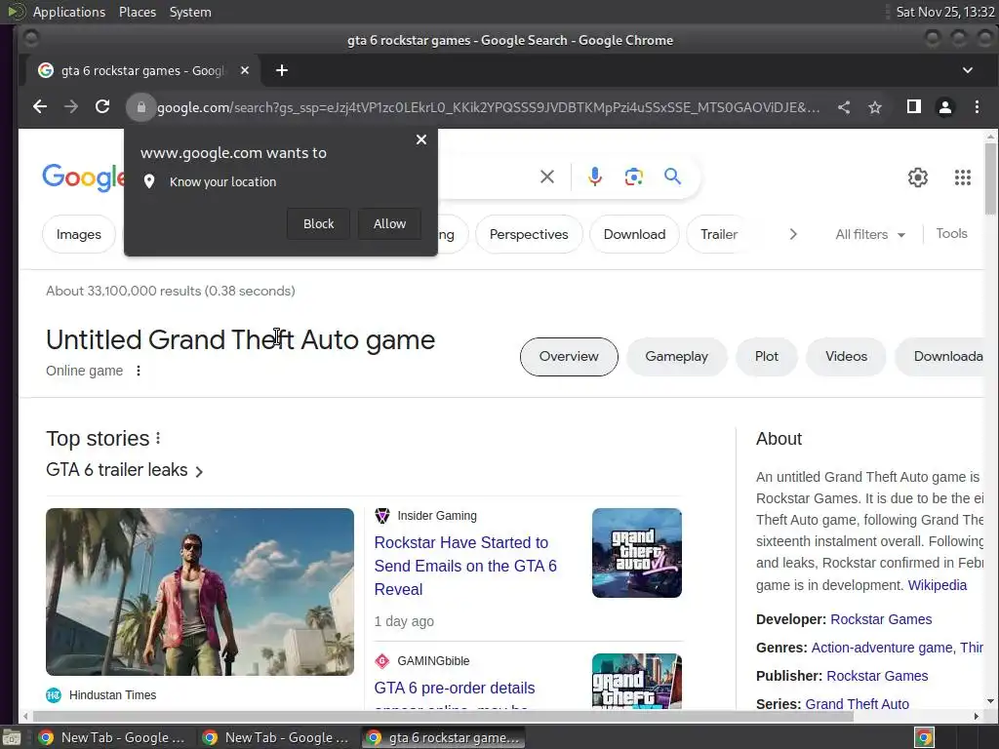Click the GAMINGbible source icon
Image resolution: width=999 pixels, height=749 pixels.
pyautogui.click(x=382, y=661)
